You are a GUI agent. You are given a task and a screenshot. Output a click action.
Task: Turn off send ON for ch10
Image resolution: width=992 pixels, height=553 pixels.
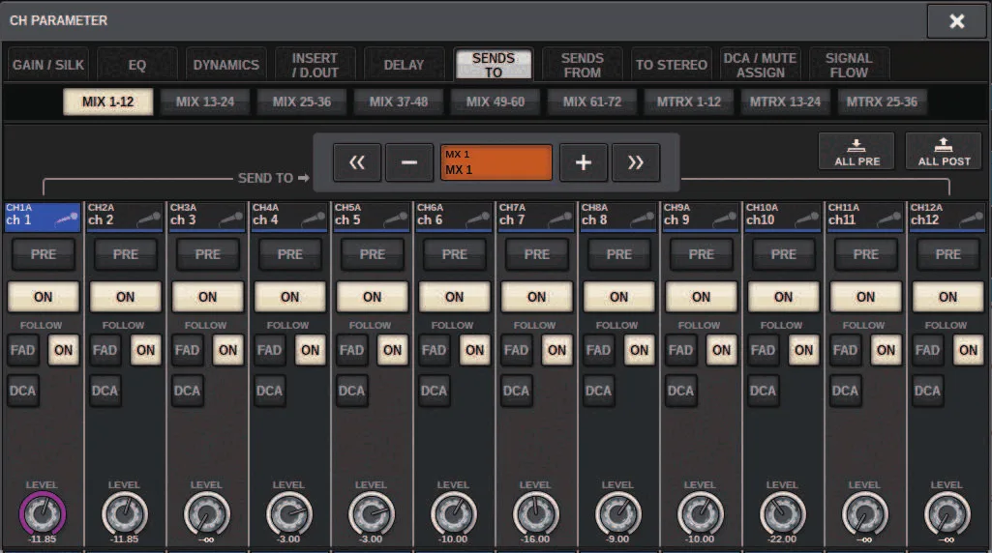tap(783, 297)
